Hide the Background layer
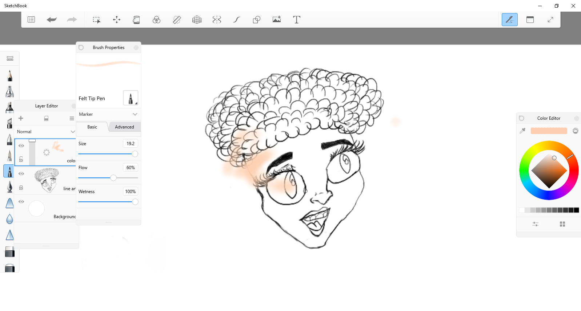Viewport: 581px width, 311px height. pyautogui.click(x=21, y=201)
